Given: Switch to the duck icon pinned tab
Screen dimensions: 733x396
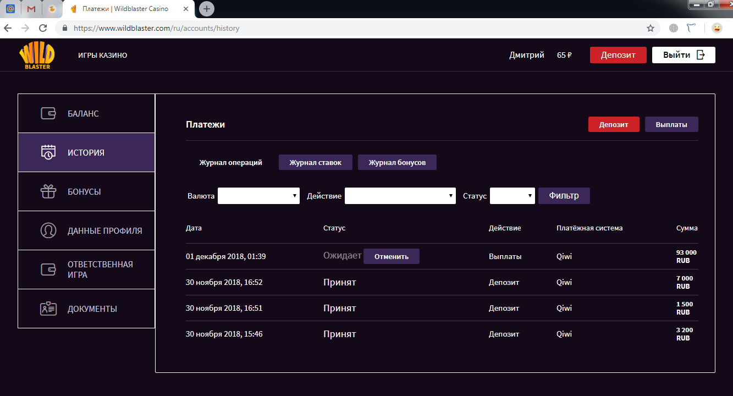Looking at the screenshot, I should 52,9.
